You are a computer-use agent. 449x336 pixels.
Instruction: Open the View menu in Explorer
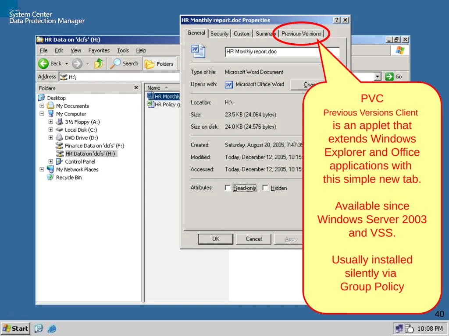[76, 51]
